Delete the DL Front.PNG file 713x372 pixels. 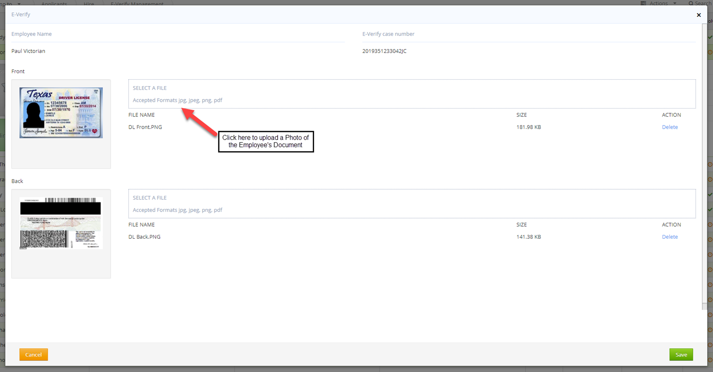[669, 127]
